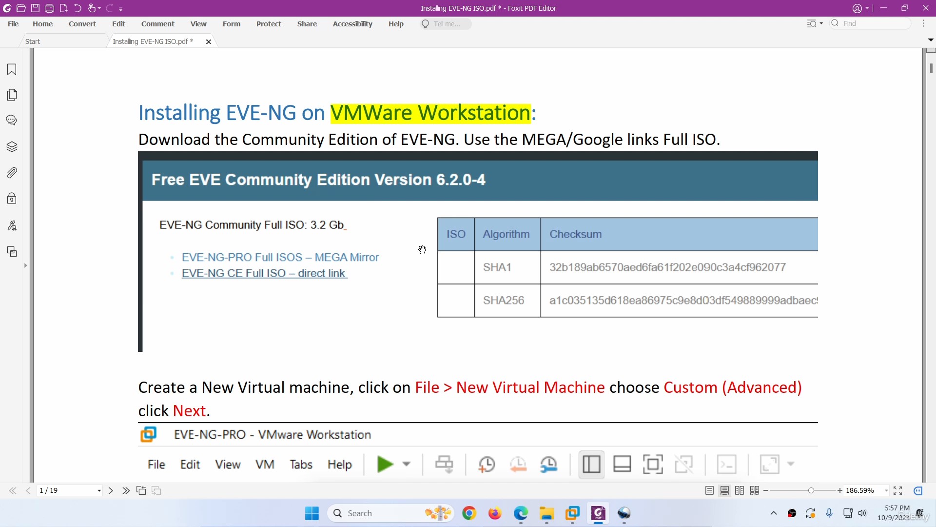Open the document tab list dropdown
Image resolution: width=936 pixels, height=527 pixels.
[x=930, y=40]
